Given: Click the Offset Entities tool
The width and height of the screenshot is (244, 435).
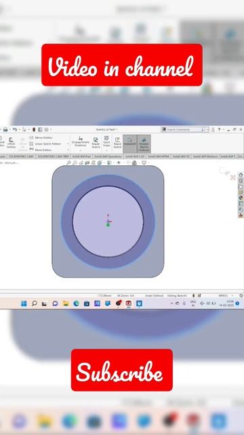Looking at the screenshot, I should pyautogui.click(x=11, y=143).
